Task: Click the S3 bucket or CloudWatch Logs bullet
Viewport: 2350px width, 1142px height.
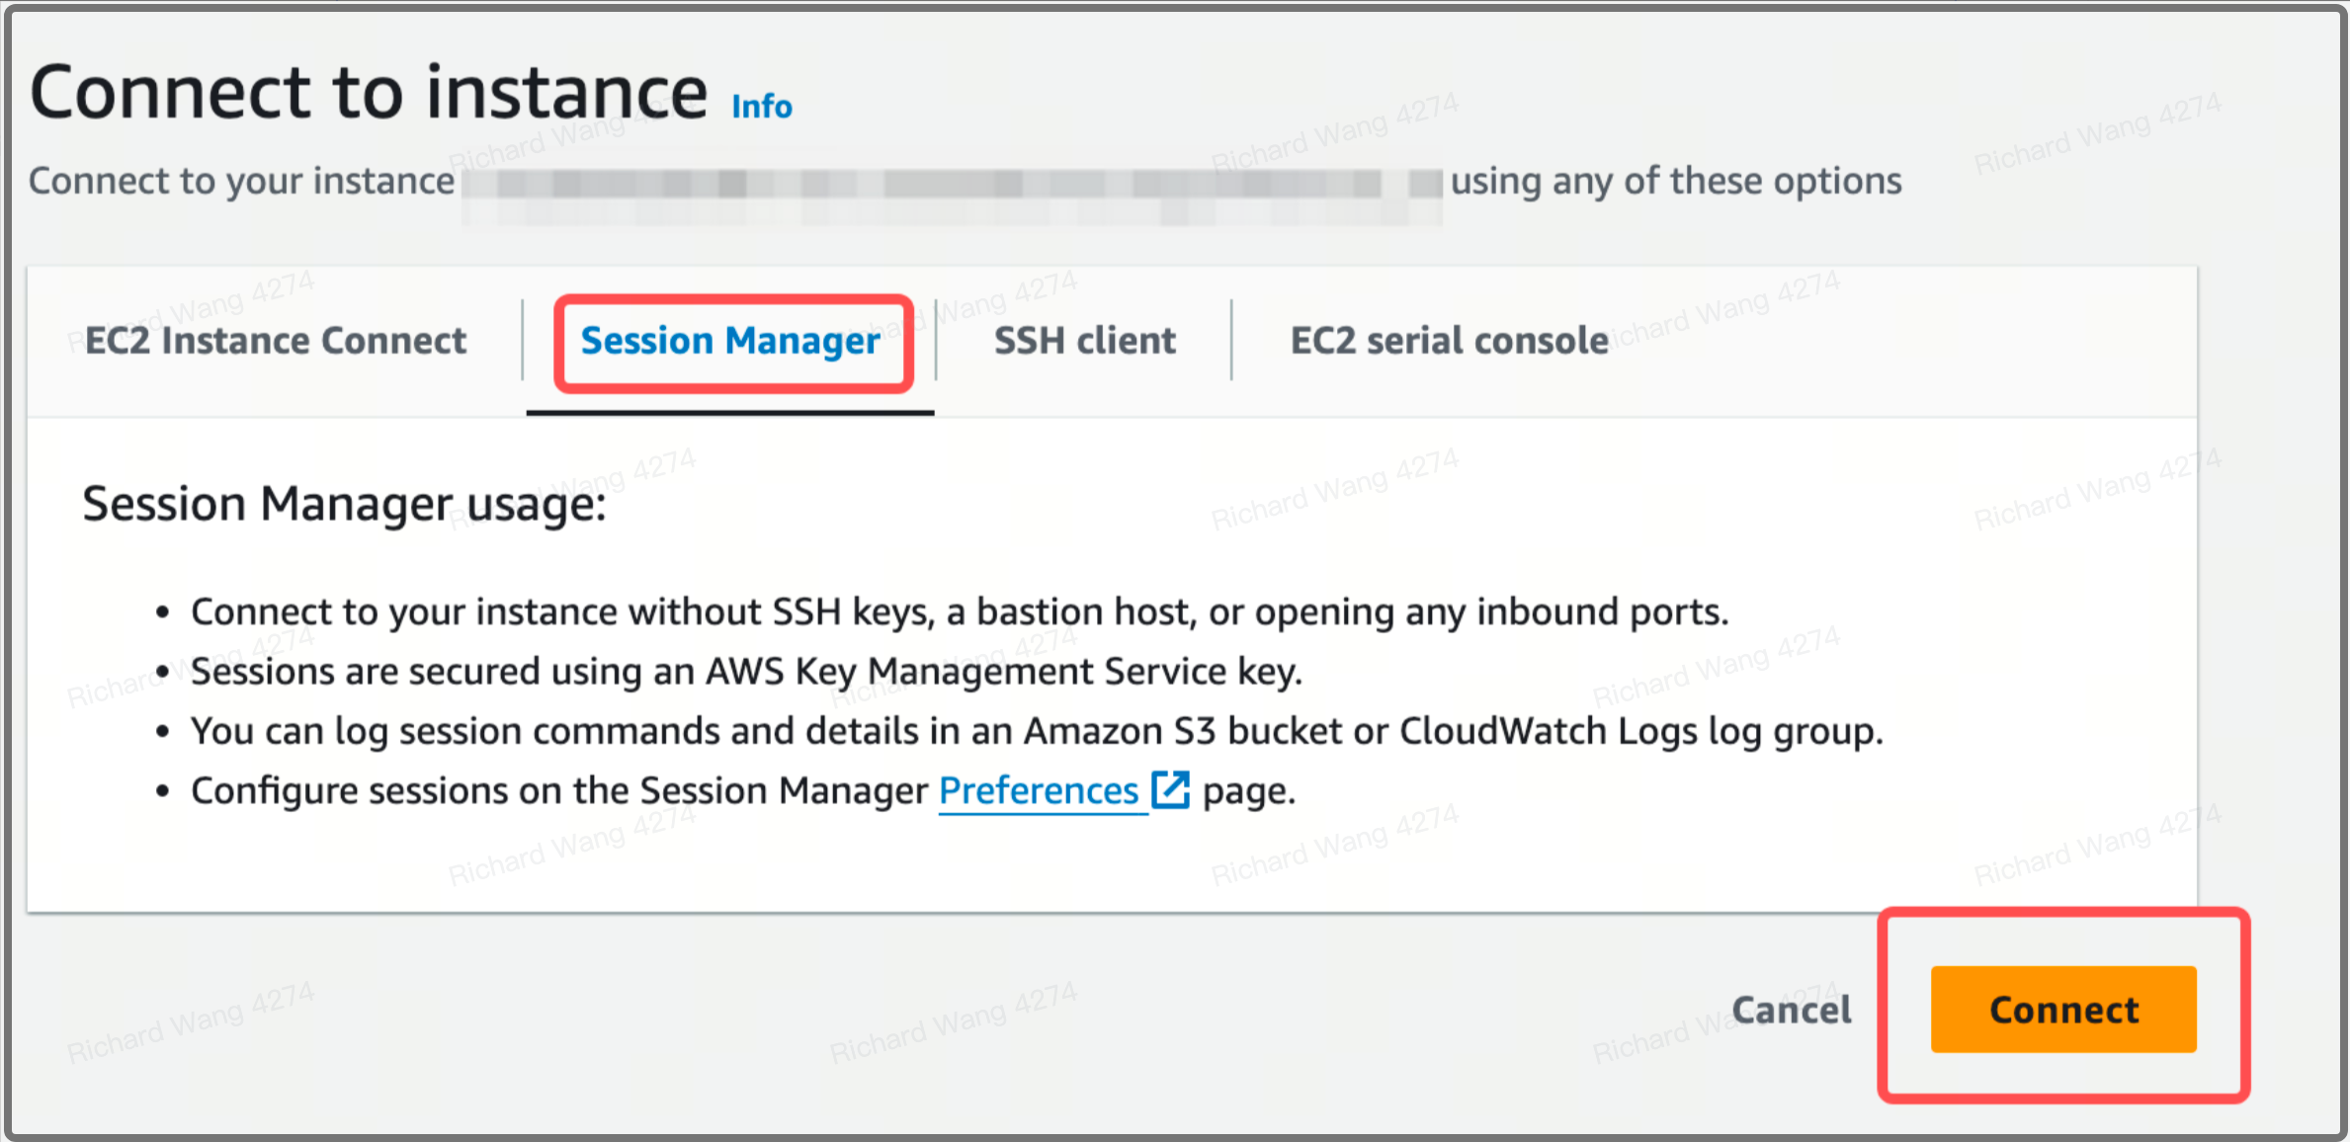Action: click(1037, 732)
